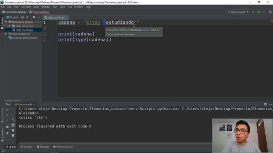Pin the Run tab with the pin icon
Image resolution: width=273 pixels, height=153 pixels.
tap(7, 133)
